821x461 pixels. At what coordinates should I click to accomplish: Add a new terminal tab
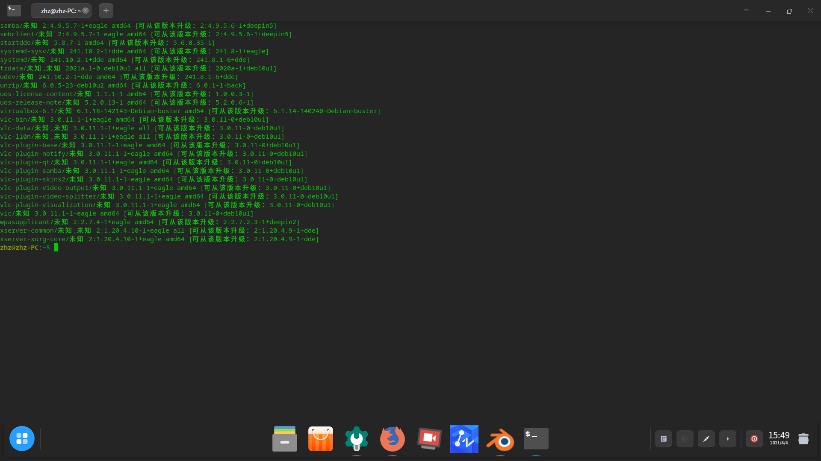[x=106, y=11]
